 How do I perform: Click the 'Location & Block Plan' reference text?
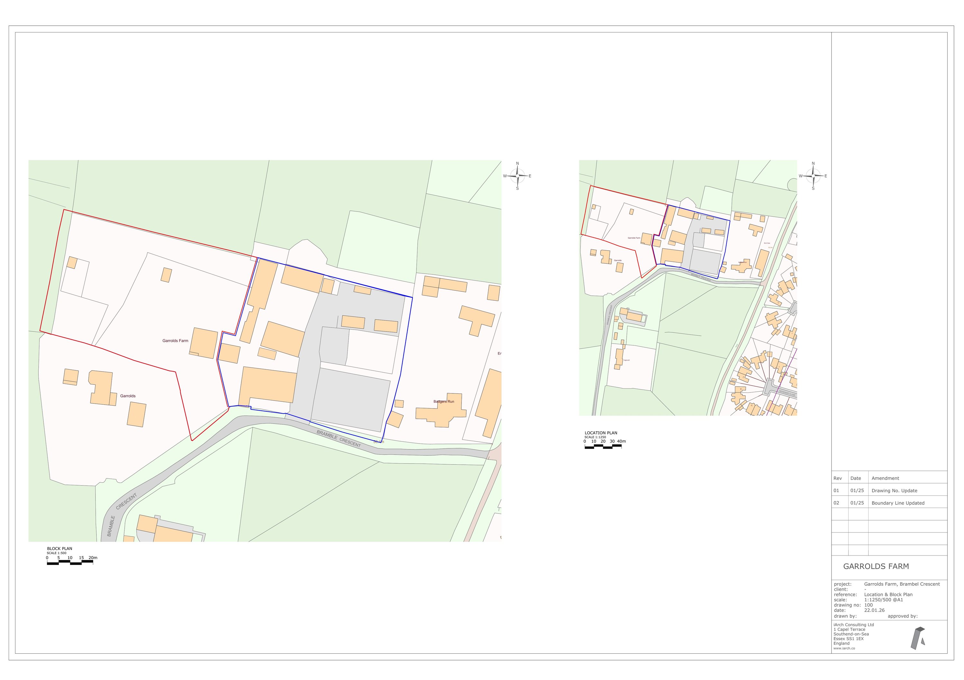click(x=888, y=594)
